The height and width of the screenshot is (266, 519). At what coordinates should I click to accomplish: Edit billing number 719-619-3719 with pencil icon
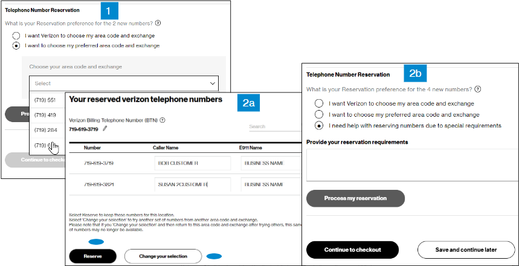click(105, 129)
